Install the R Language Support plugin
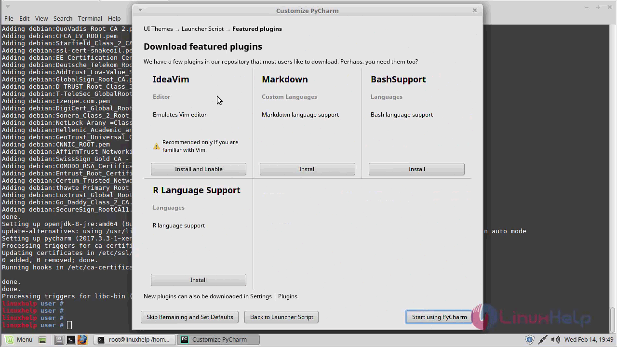 199,280
